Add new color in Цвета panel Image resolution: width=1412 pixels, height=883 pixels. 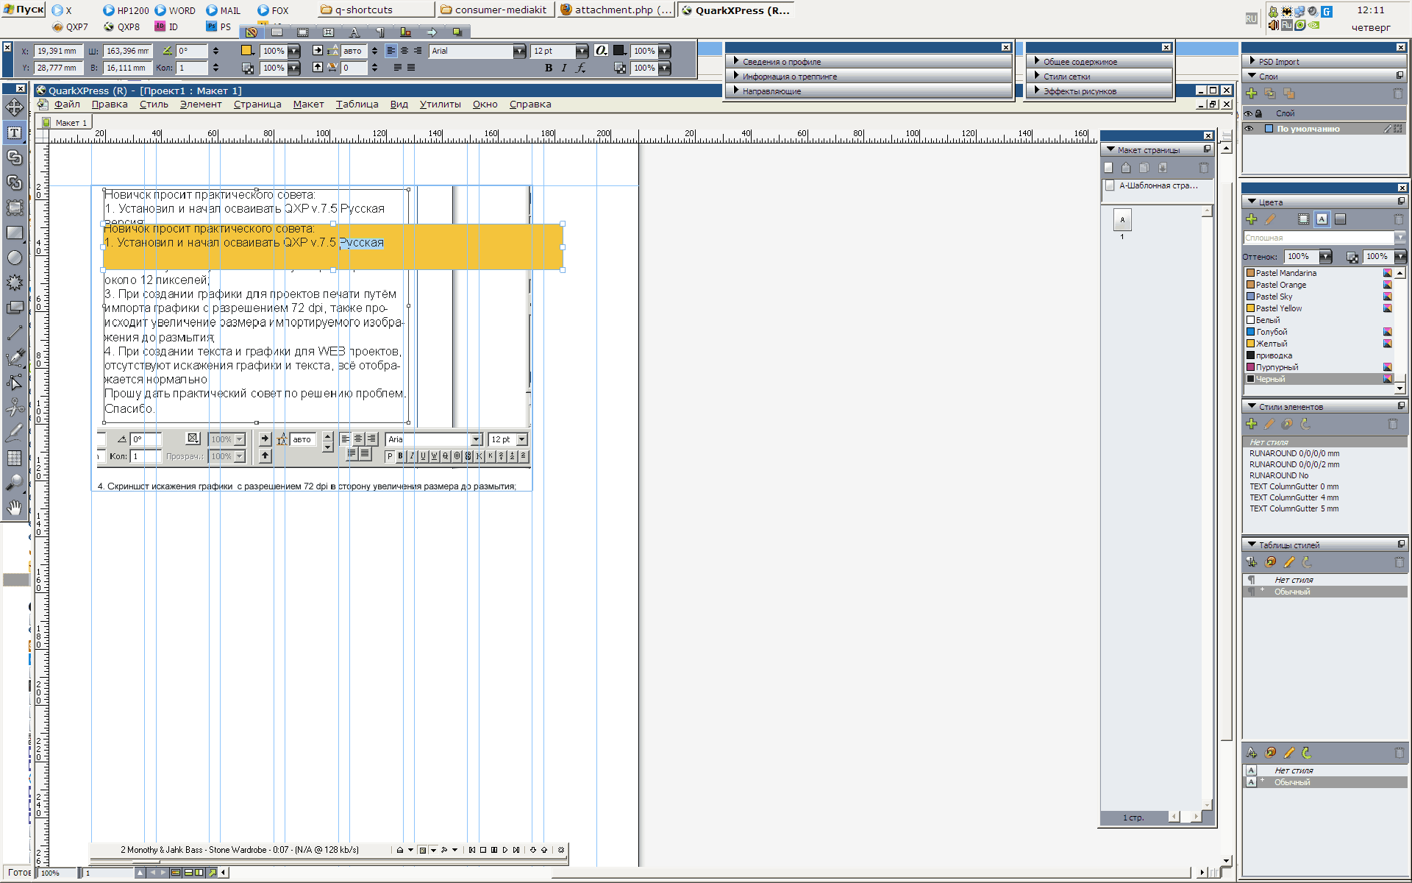coord(1252,219)
